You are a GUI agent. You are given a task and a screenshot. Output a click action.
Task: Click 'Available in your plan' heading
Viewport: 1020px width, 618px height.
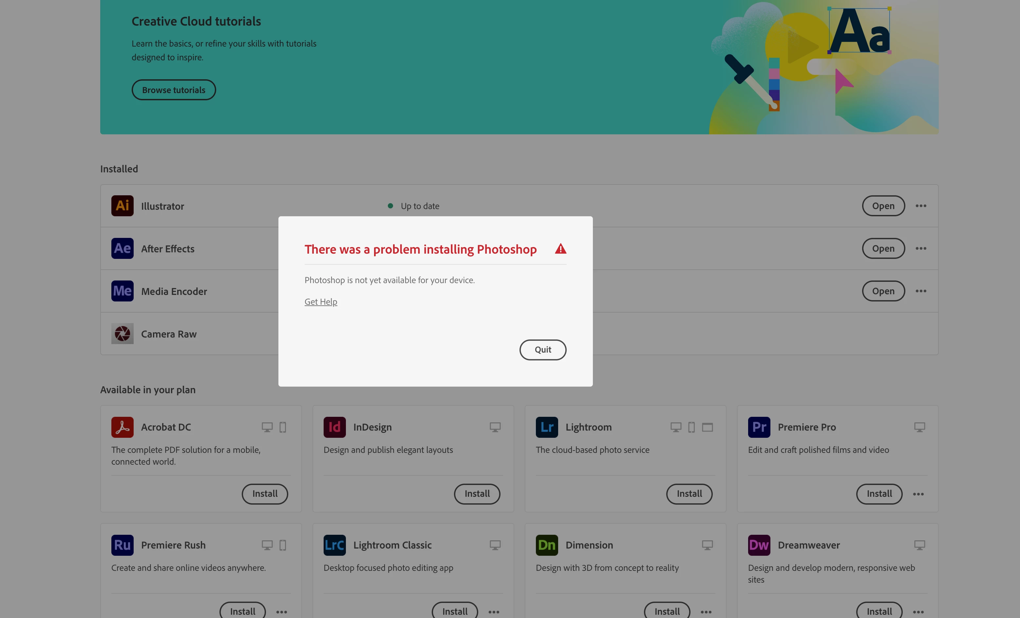click(x=148, y=390)
